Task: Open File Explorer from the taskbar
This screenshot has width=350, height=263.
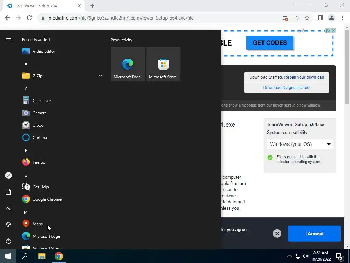Action: coord(42,256)
